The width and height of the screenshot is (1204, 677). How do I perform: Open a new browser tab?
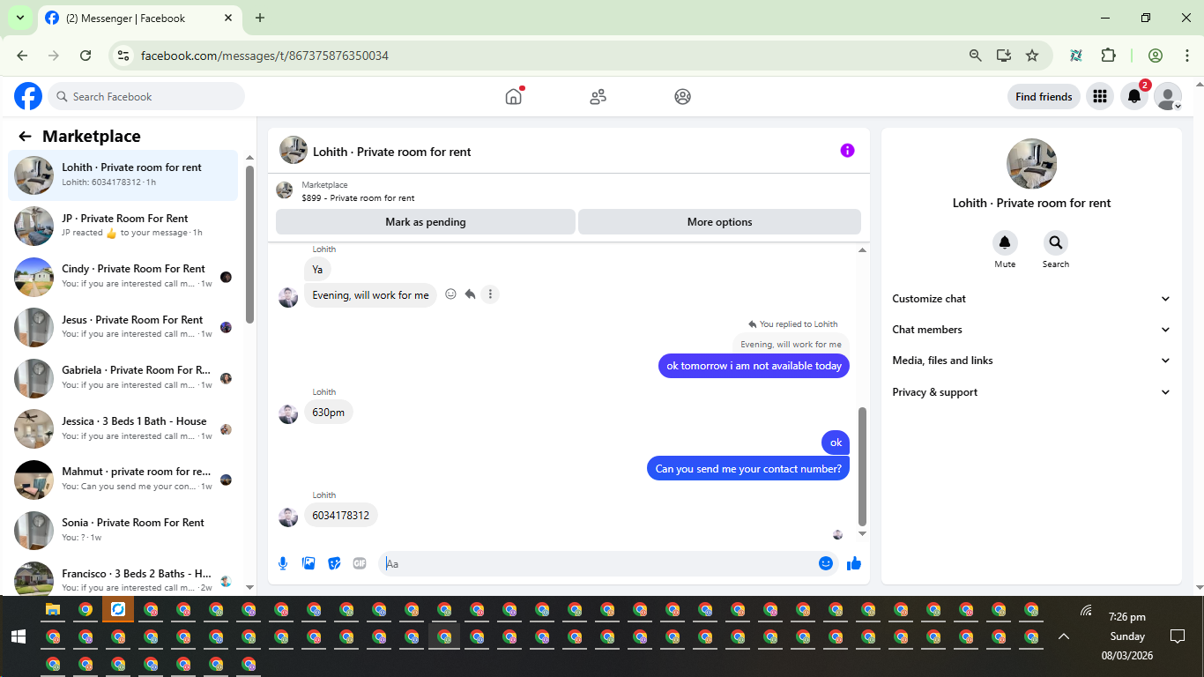[x=260, y=18]
